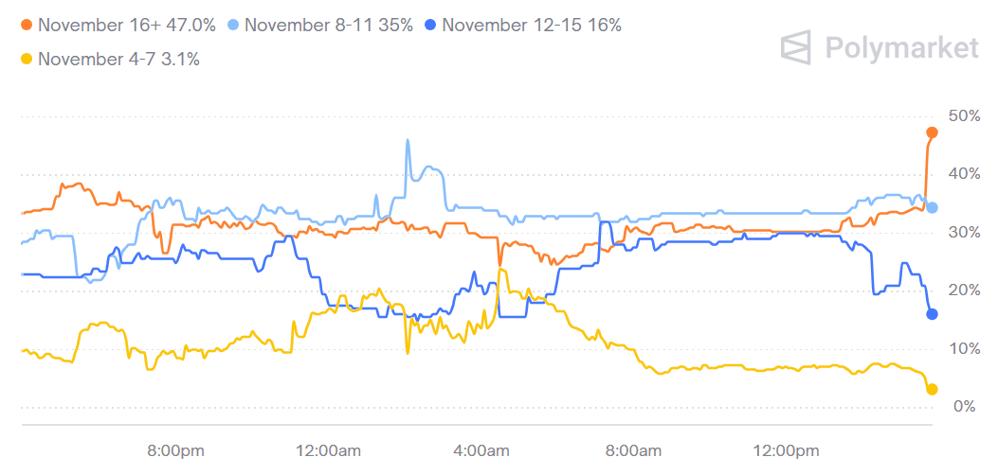Image resolution: width=998 pixels, height=475 pixels.
Task: Click the yellow November 4-7 legend dot
Action: tap(26, 60)
